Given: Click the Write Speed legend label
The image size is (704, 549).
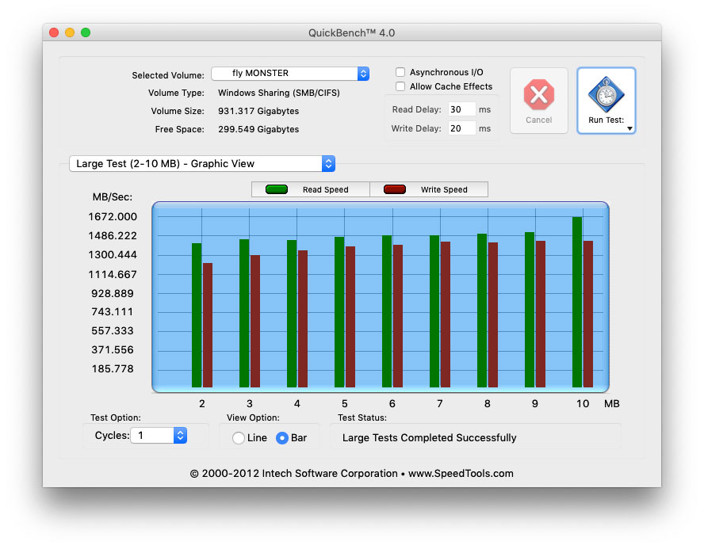Looking at the screenshot, I should 444,190.
